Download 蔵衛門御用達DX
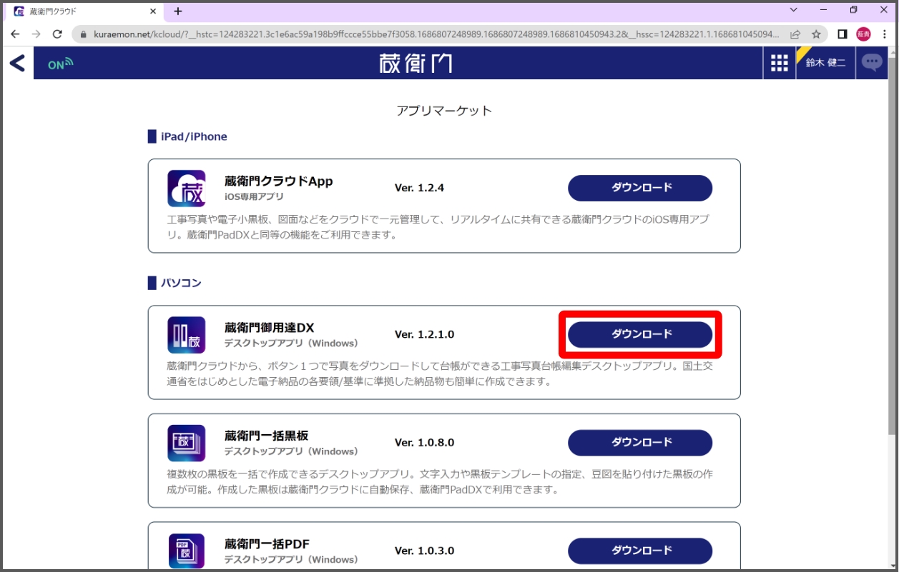The width and height of the screenshot is (899, 572). pos(640,334)
